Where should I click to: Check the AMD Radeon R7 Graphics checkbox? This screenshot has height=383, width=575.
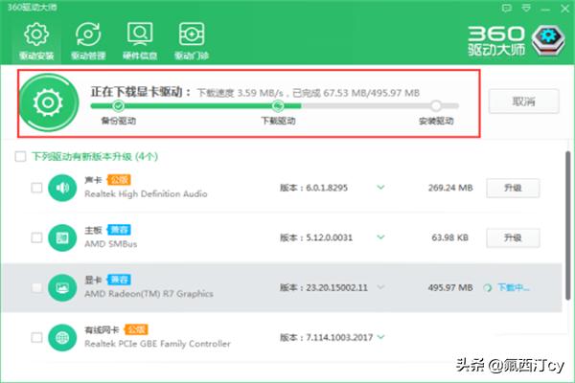click(36, 287)
